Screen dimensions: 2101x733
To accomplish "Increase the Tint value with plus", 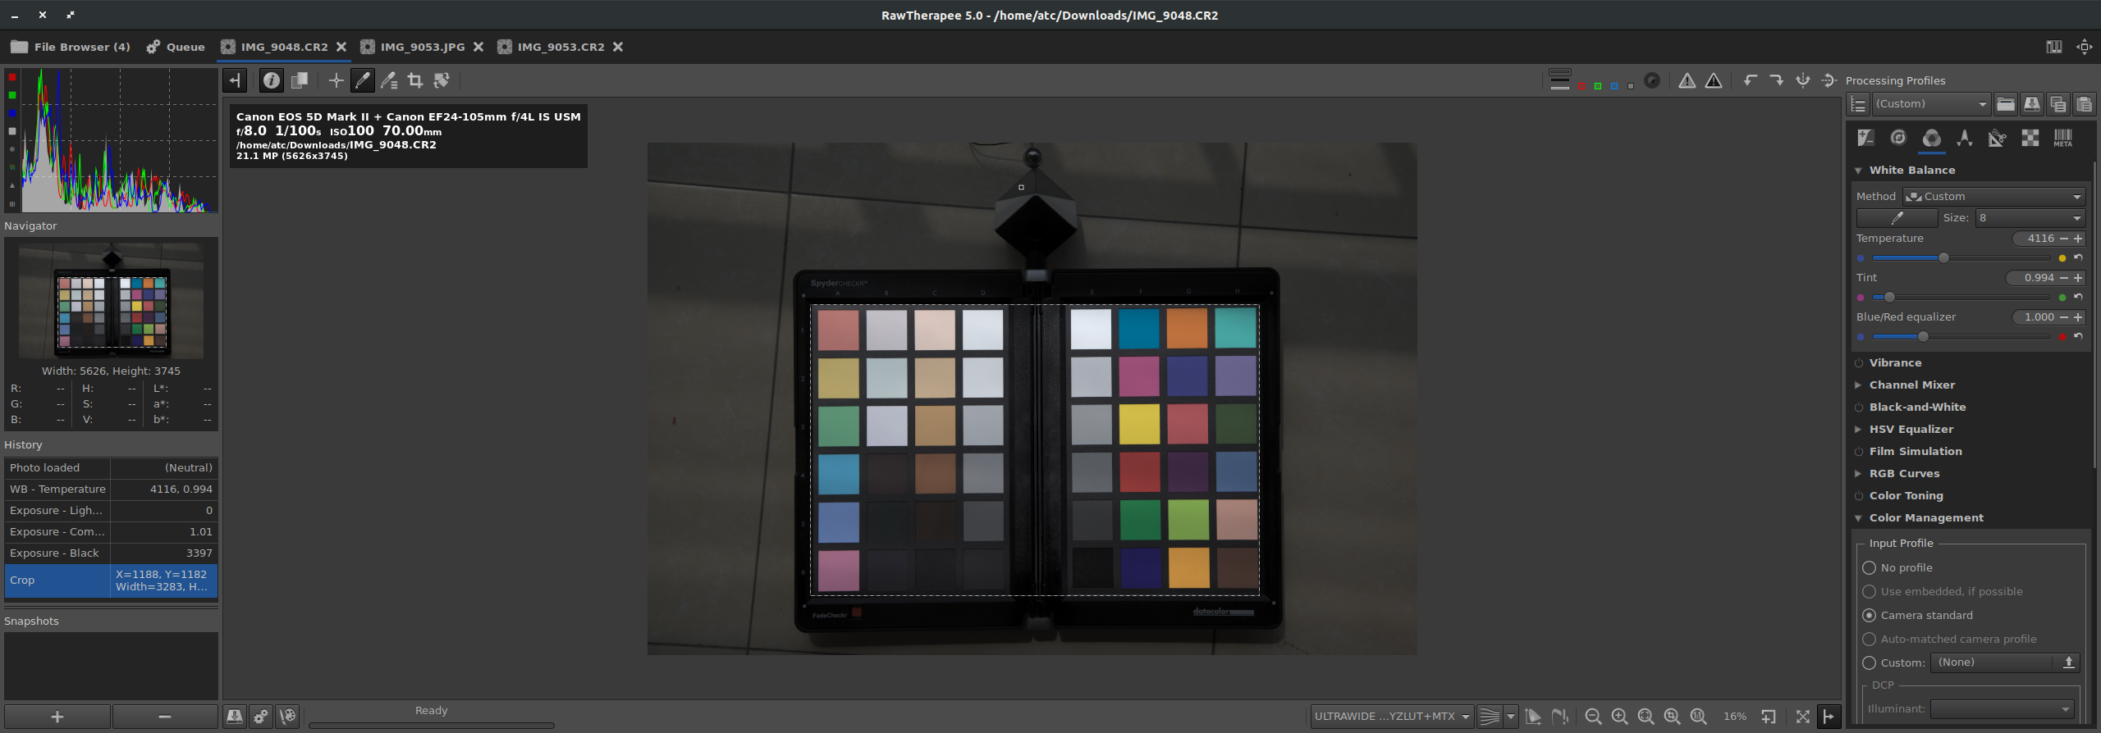I will 2078,278.
